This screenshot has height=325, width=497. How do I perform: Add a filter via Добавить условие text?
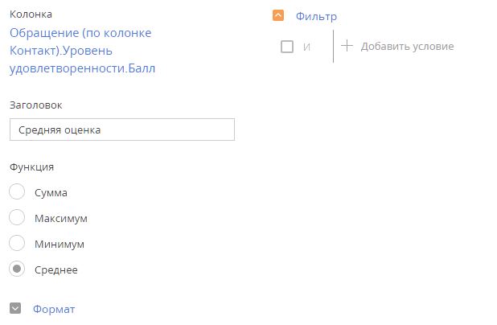click(x=407, y=47)
